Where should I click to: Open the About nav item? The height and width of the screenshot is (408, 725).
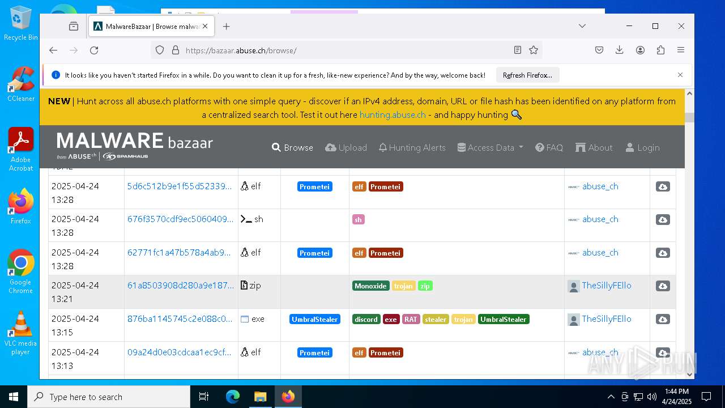click(x=594, y=147)
